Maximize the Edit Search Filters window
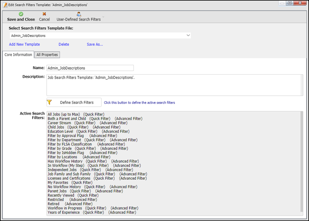 click(x=290, y=3)
